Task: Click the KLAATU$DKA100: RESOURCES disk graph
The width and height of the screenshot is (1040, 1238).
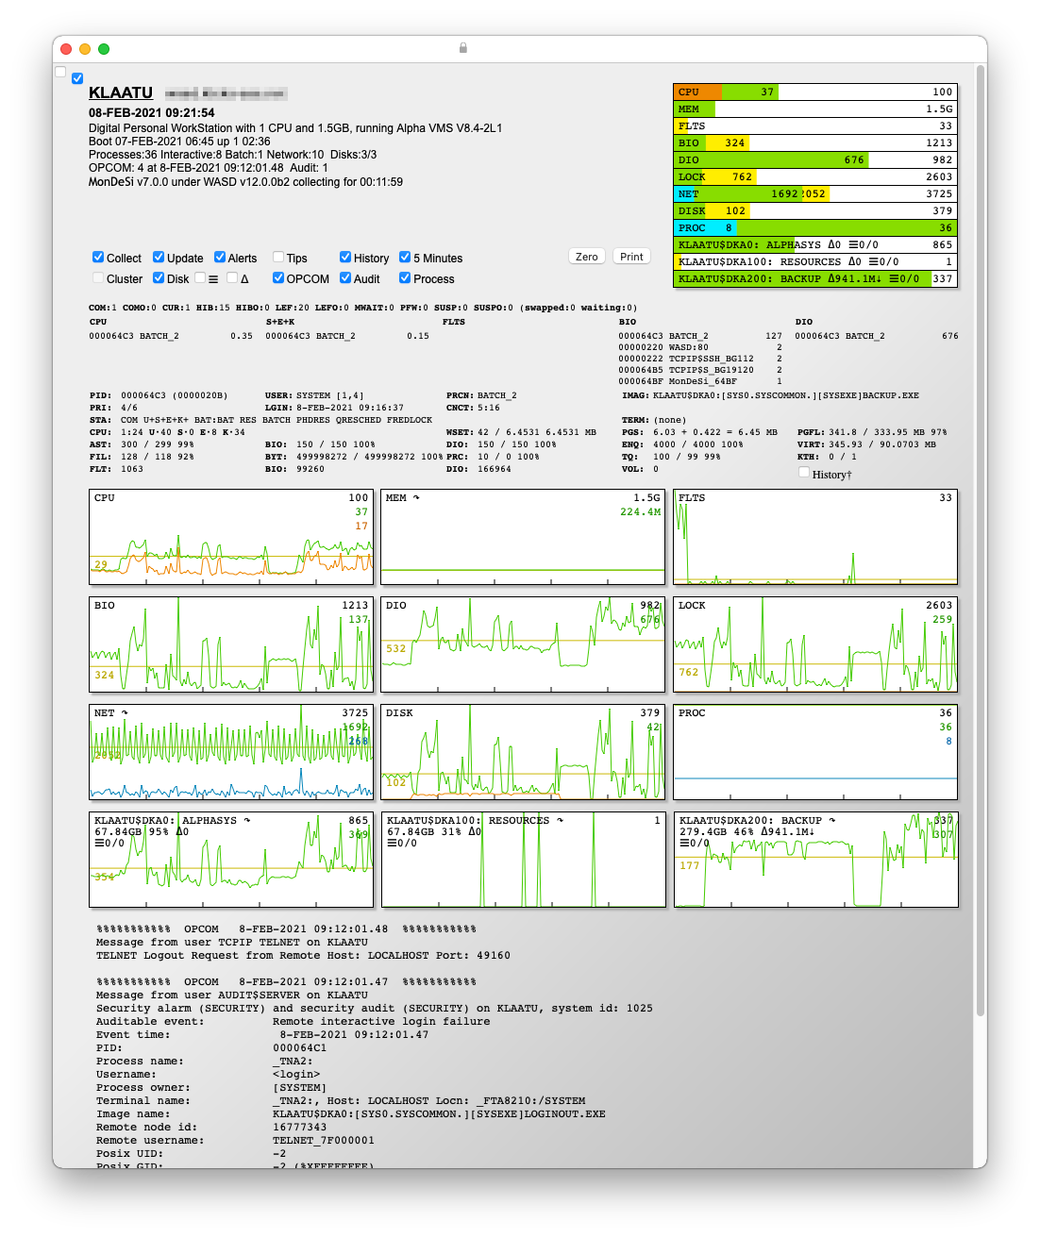Action: pyautogui.click(x=523, y=860)
